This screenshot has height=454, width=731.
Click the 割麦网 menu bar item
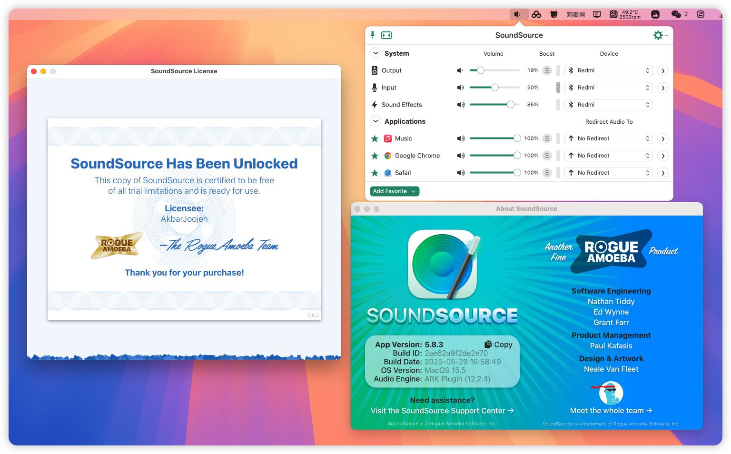click(576, 14)
